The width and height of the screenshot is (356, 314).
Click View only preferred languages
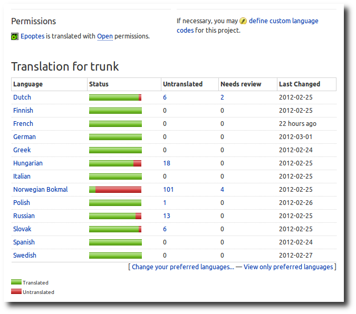pos(288,267)
